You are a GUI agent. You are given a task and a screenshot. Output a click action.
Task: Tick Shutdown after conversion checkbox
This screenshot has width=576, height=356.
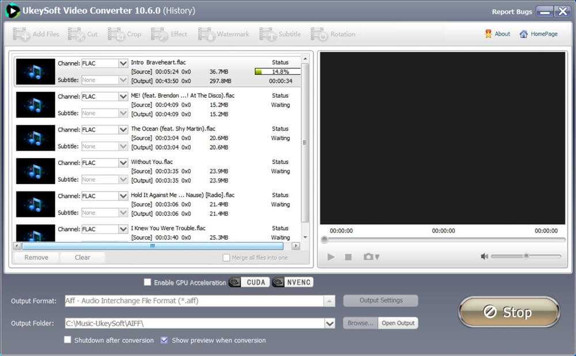click(x=68, y=340)
